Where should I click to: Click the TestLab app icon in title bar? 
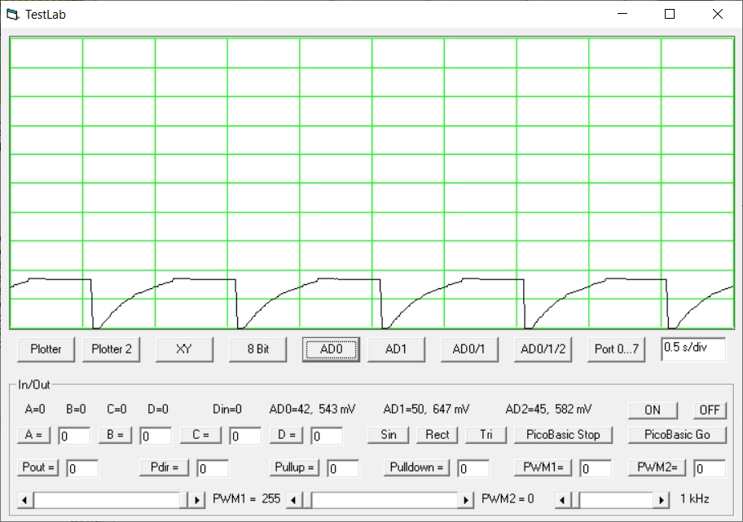pyautogui.click(x=12, y=14)
